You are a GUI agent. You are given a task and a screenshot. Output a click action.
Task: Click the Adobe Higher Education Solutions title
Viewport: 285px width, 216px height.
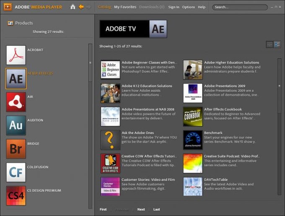click(231, 62)
